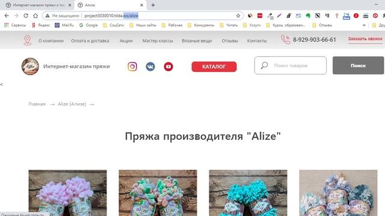Open Вязаные вещи menu item
385x216 pixels.
[197, 41]
